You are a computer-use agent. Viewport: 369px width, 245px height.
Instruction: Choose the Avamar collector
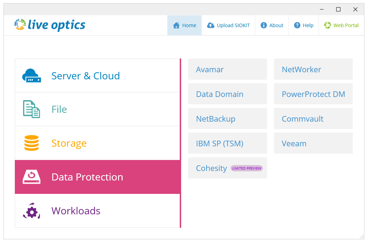pyautogui.click(x=228, y=69)
